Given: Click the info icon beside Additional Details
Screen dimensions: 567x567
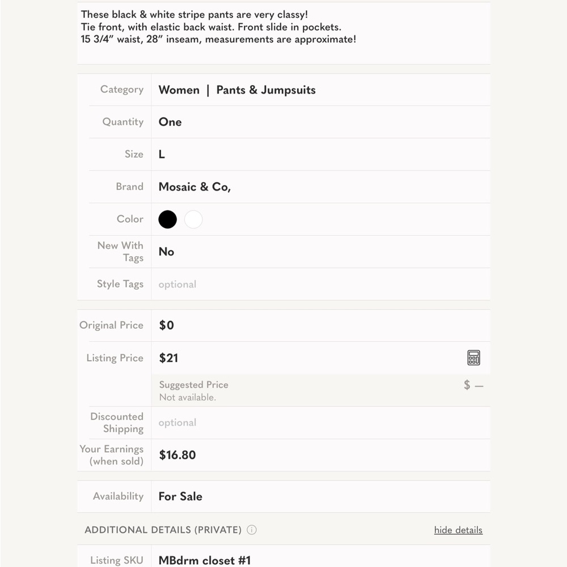Looking at the screenshot, I should click(x=252, y=530).
